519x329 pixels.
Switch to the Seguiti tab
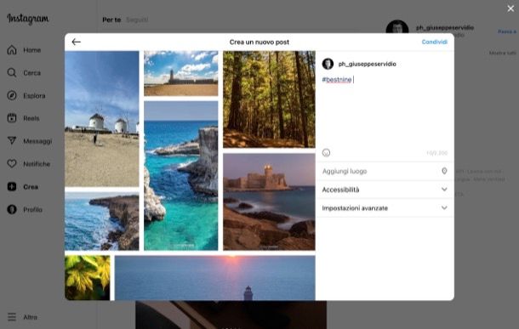click(137, 20)
